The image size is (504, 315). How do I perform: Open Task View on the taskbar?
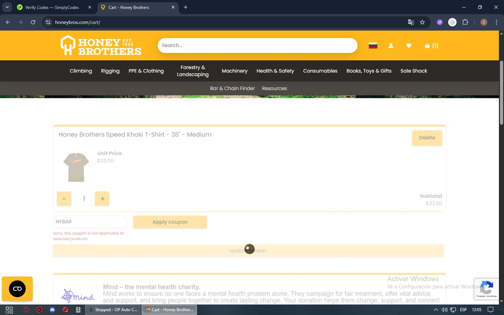[x=9, y=310]
